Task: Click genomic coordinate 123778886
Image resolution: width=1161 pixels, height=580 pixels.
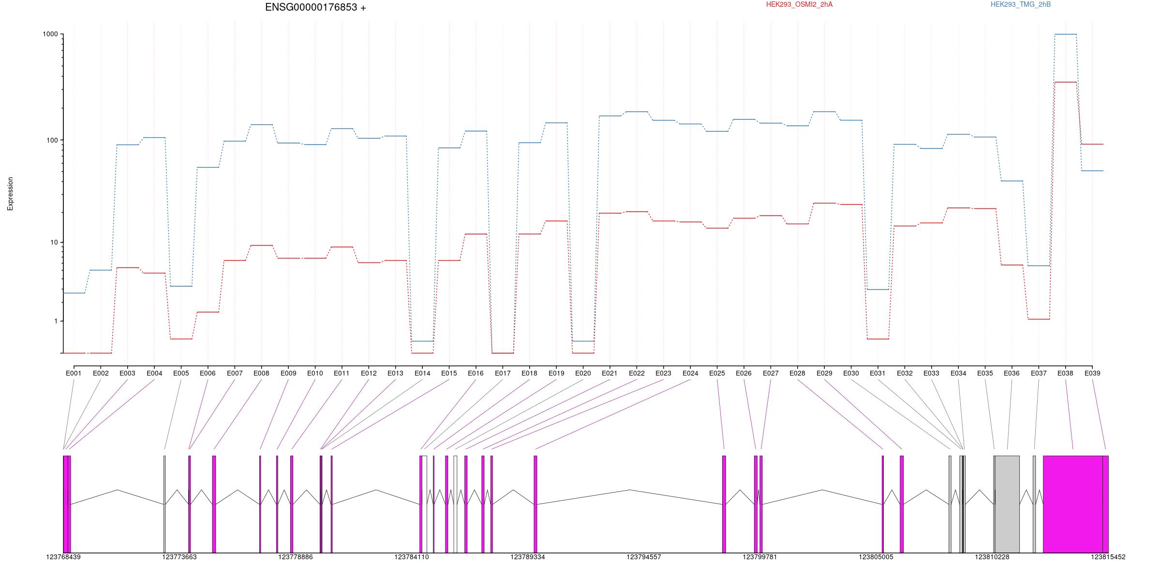Action: pyautogui.click(x=296, y=557)
